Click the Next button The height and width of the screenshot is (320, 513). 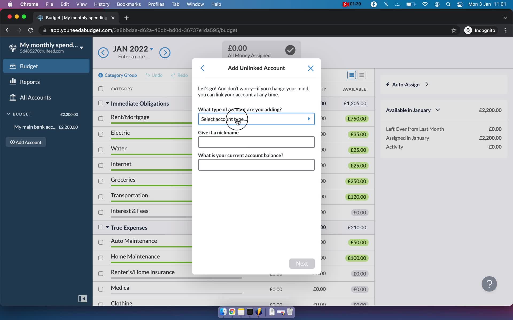(x=302, y=263)
